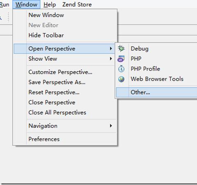This screenshot has height=185, width=197.
Task: Expand the Open Perspective submenu arrow
Action: click(111, 49)
